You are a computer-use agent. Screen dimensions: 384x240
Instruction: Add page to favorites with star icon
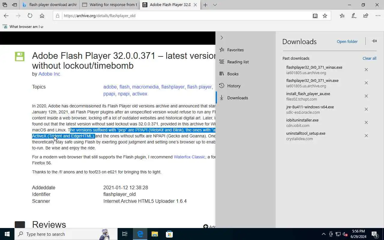[325, 16]
